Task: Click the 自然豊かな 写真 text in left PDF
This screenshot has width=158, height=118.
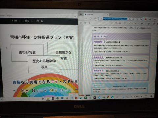Action: click(64, 55)
